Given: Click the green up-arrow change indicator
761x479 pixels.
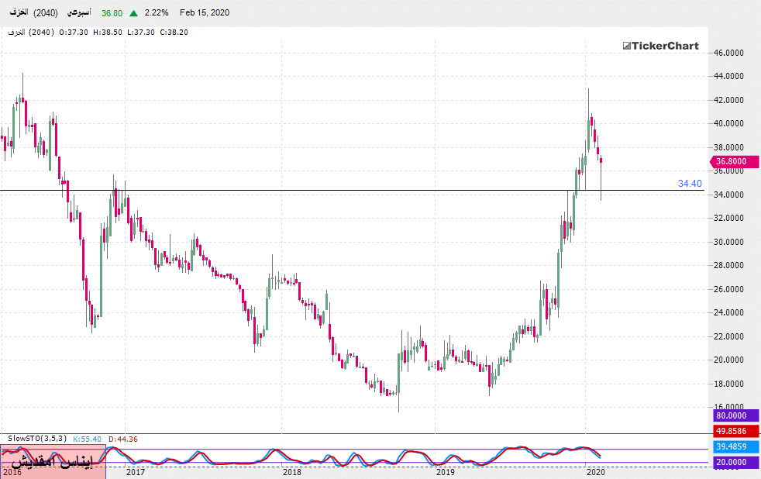Looking at the screenshot, I should tap(134, 13).
